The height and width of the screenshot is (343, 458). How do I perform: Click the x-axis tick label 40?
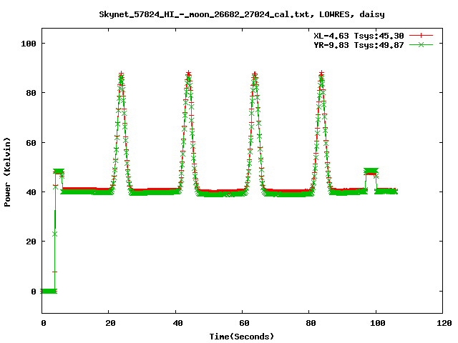(177, 323)
